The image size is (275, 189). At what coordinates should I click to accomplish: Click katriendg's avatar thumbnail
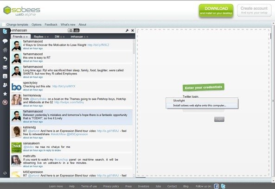[17, 132]
